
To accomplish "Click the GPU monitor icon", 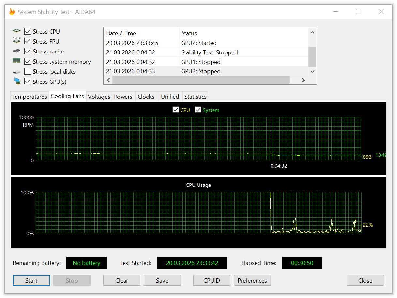I will 17,81.
